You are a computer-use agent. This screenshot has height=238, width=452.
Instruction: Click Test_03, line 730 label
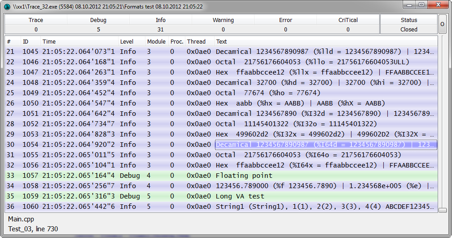(33, 229)
